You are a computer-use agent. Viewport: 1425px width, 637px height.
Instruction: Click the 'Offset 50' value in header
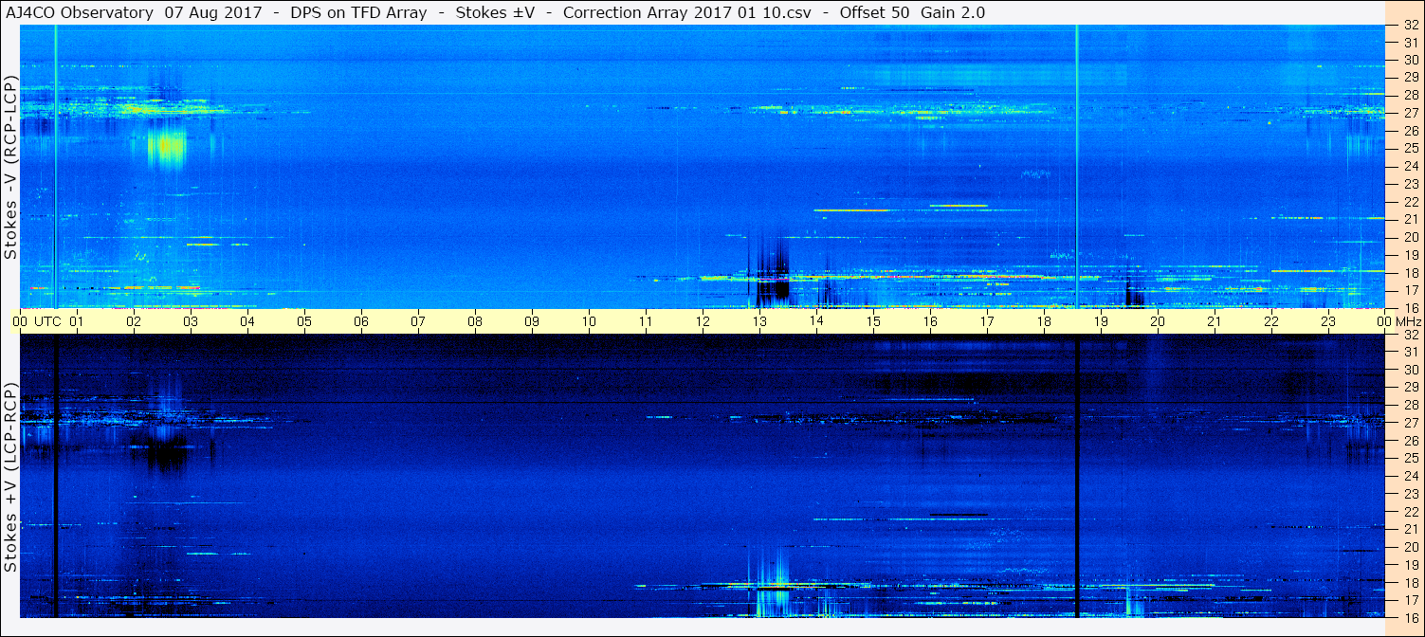coord(874,13)
